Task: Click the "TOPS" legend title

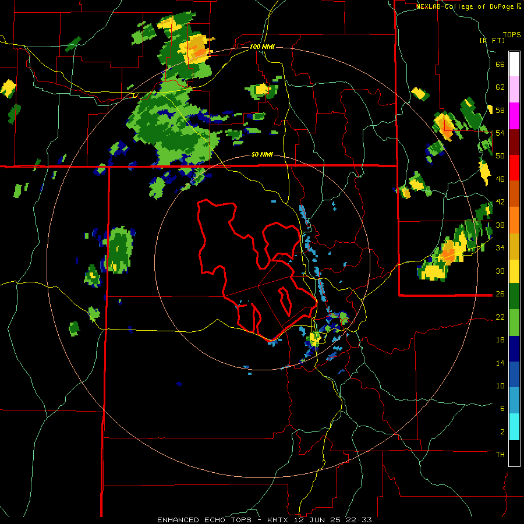Action: pos(512,34)
